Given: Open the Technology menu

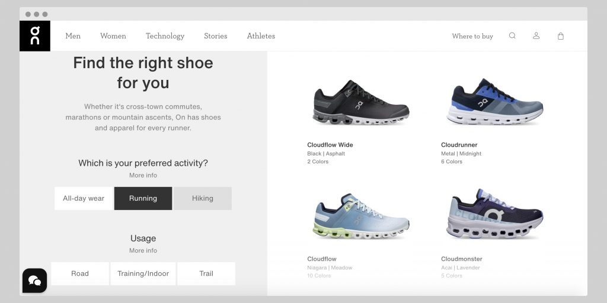Looking at the screenshot, I should click(x=165, y=36).
